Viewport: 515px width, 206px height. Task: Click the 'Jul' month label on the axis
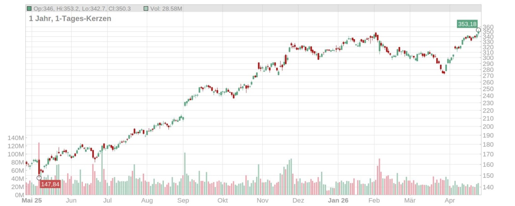point(107,201)
